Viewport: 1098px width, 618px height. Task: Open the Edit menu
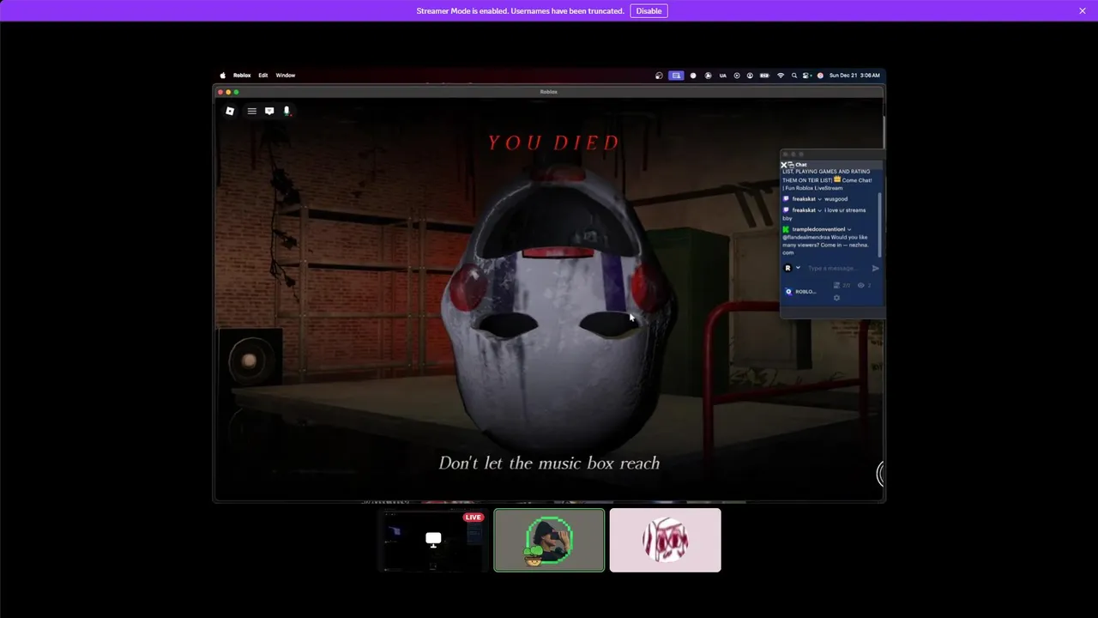click(263, 76)
